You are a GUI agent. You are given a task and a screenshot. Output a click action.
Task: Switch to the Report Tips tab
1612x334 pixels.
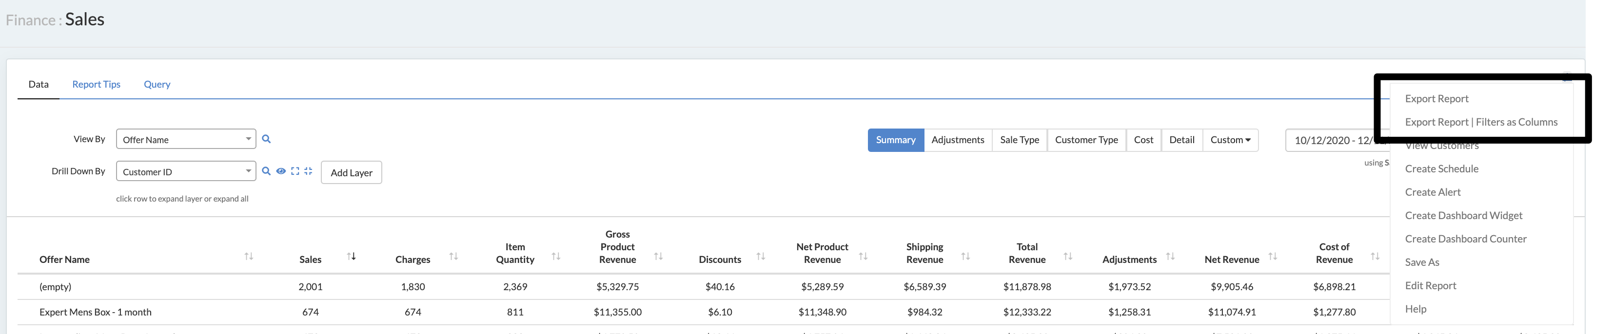point(97,84)
